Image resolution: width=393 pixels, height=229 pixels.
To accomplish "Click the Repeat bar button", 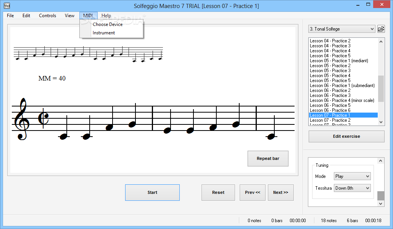I will coord(268,158).
